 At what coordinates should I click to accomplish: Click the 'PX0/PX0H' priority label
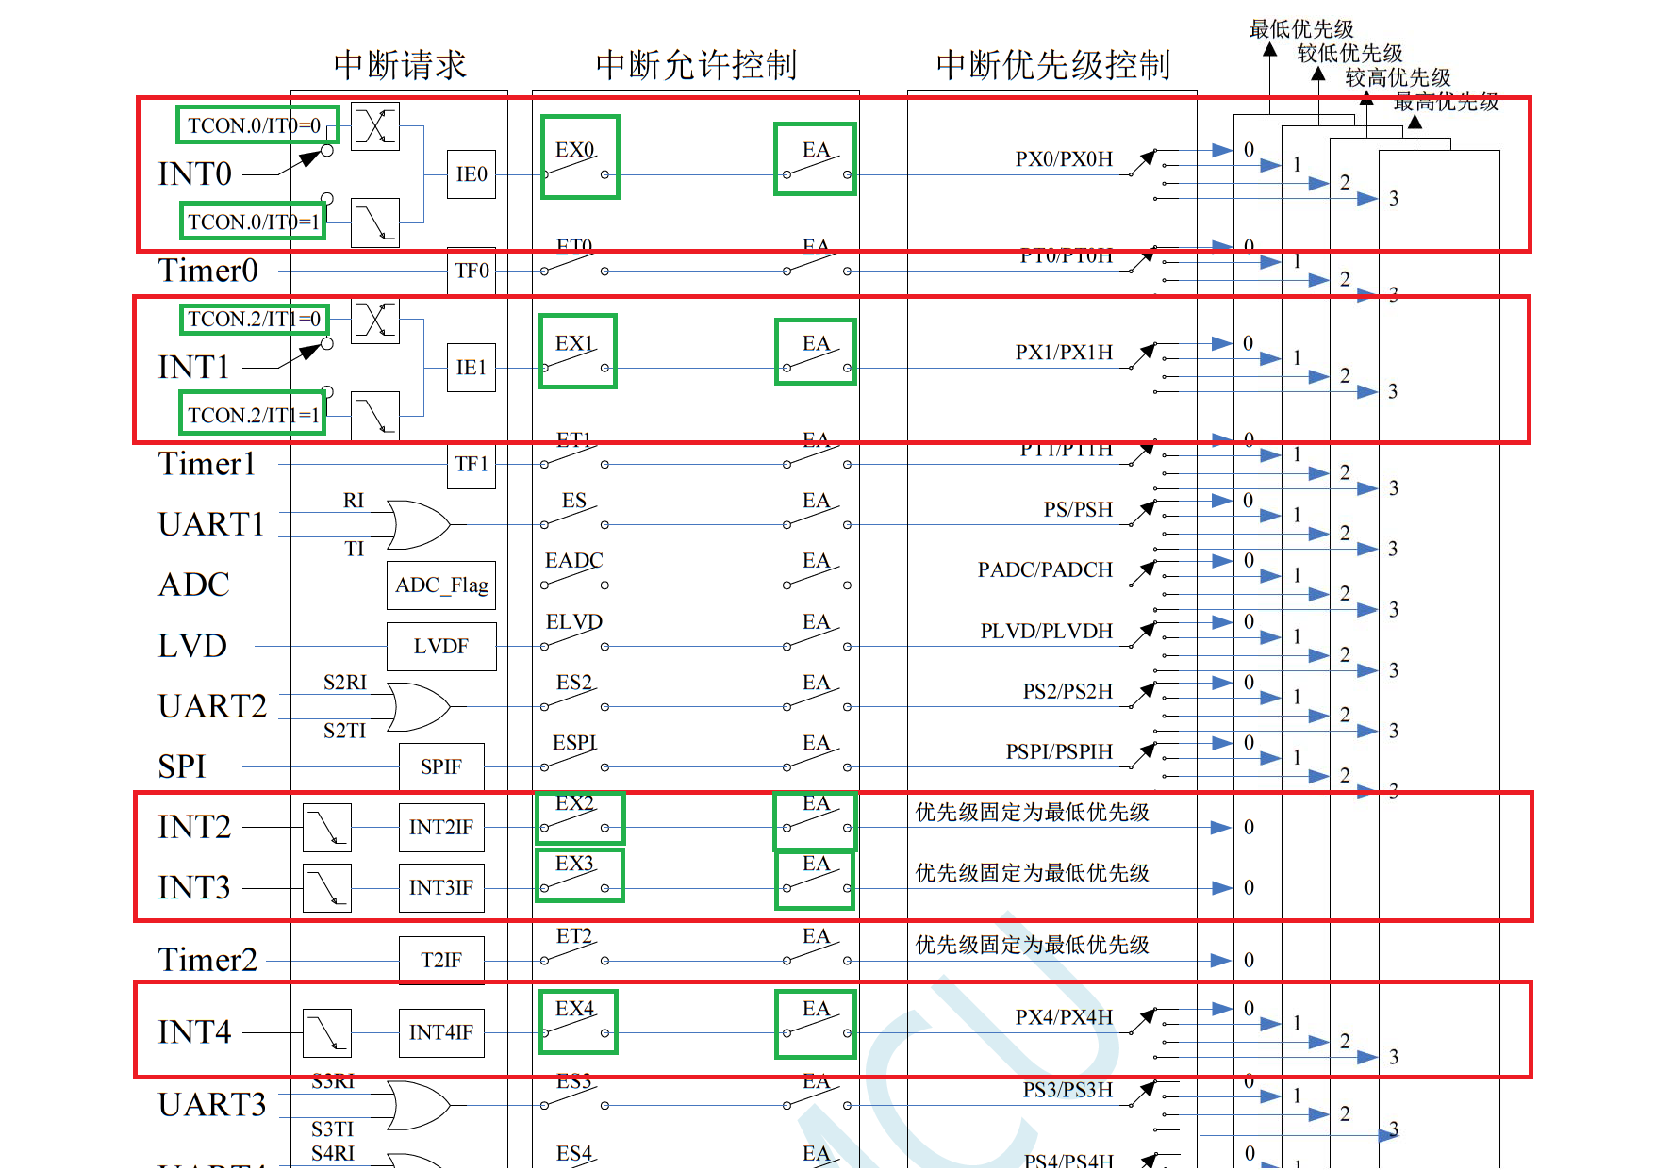tap(1064, 158)
